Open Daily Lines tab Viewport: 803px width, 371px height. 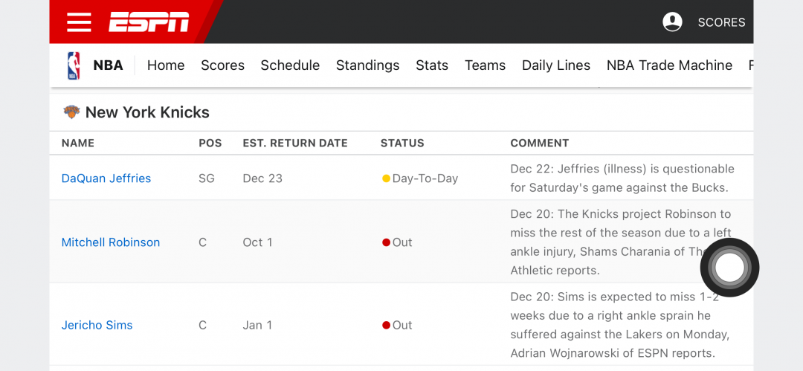[x=556, y=65]
